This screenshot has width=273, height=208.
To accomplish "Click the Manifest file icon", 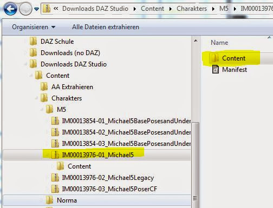I will coord(215,69).
